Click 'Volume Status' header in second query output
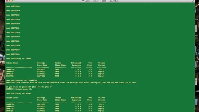This screenshot has width=199, height=112. coord(101,99)
